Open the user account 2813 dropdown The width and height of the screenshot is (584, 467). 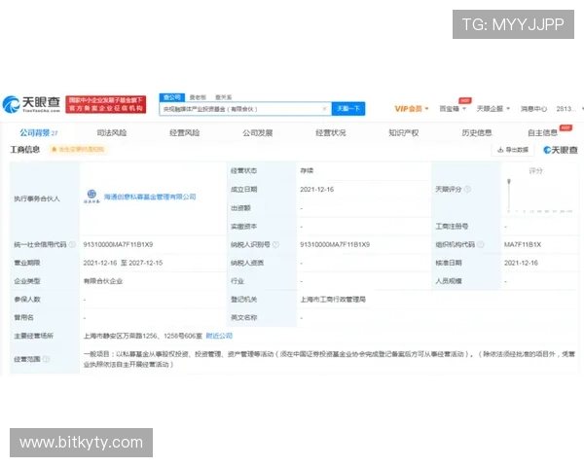pos(569,109)
